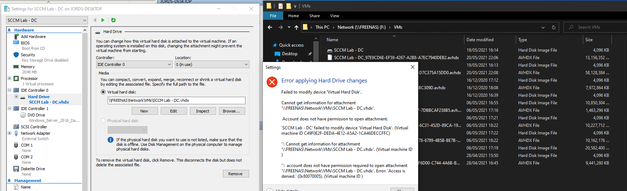Click the search magnifier icon in Explorer
This screenshot has width=627, height=191.
pos(571,27)
